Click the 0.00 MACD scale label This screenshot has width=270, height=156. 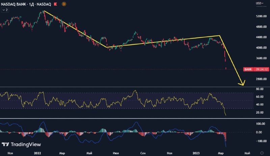tap(259, 132)
